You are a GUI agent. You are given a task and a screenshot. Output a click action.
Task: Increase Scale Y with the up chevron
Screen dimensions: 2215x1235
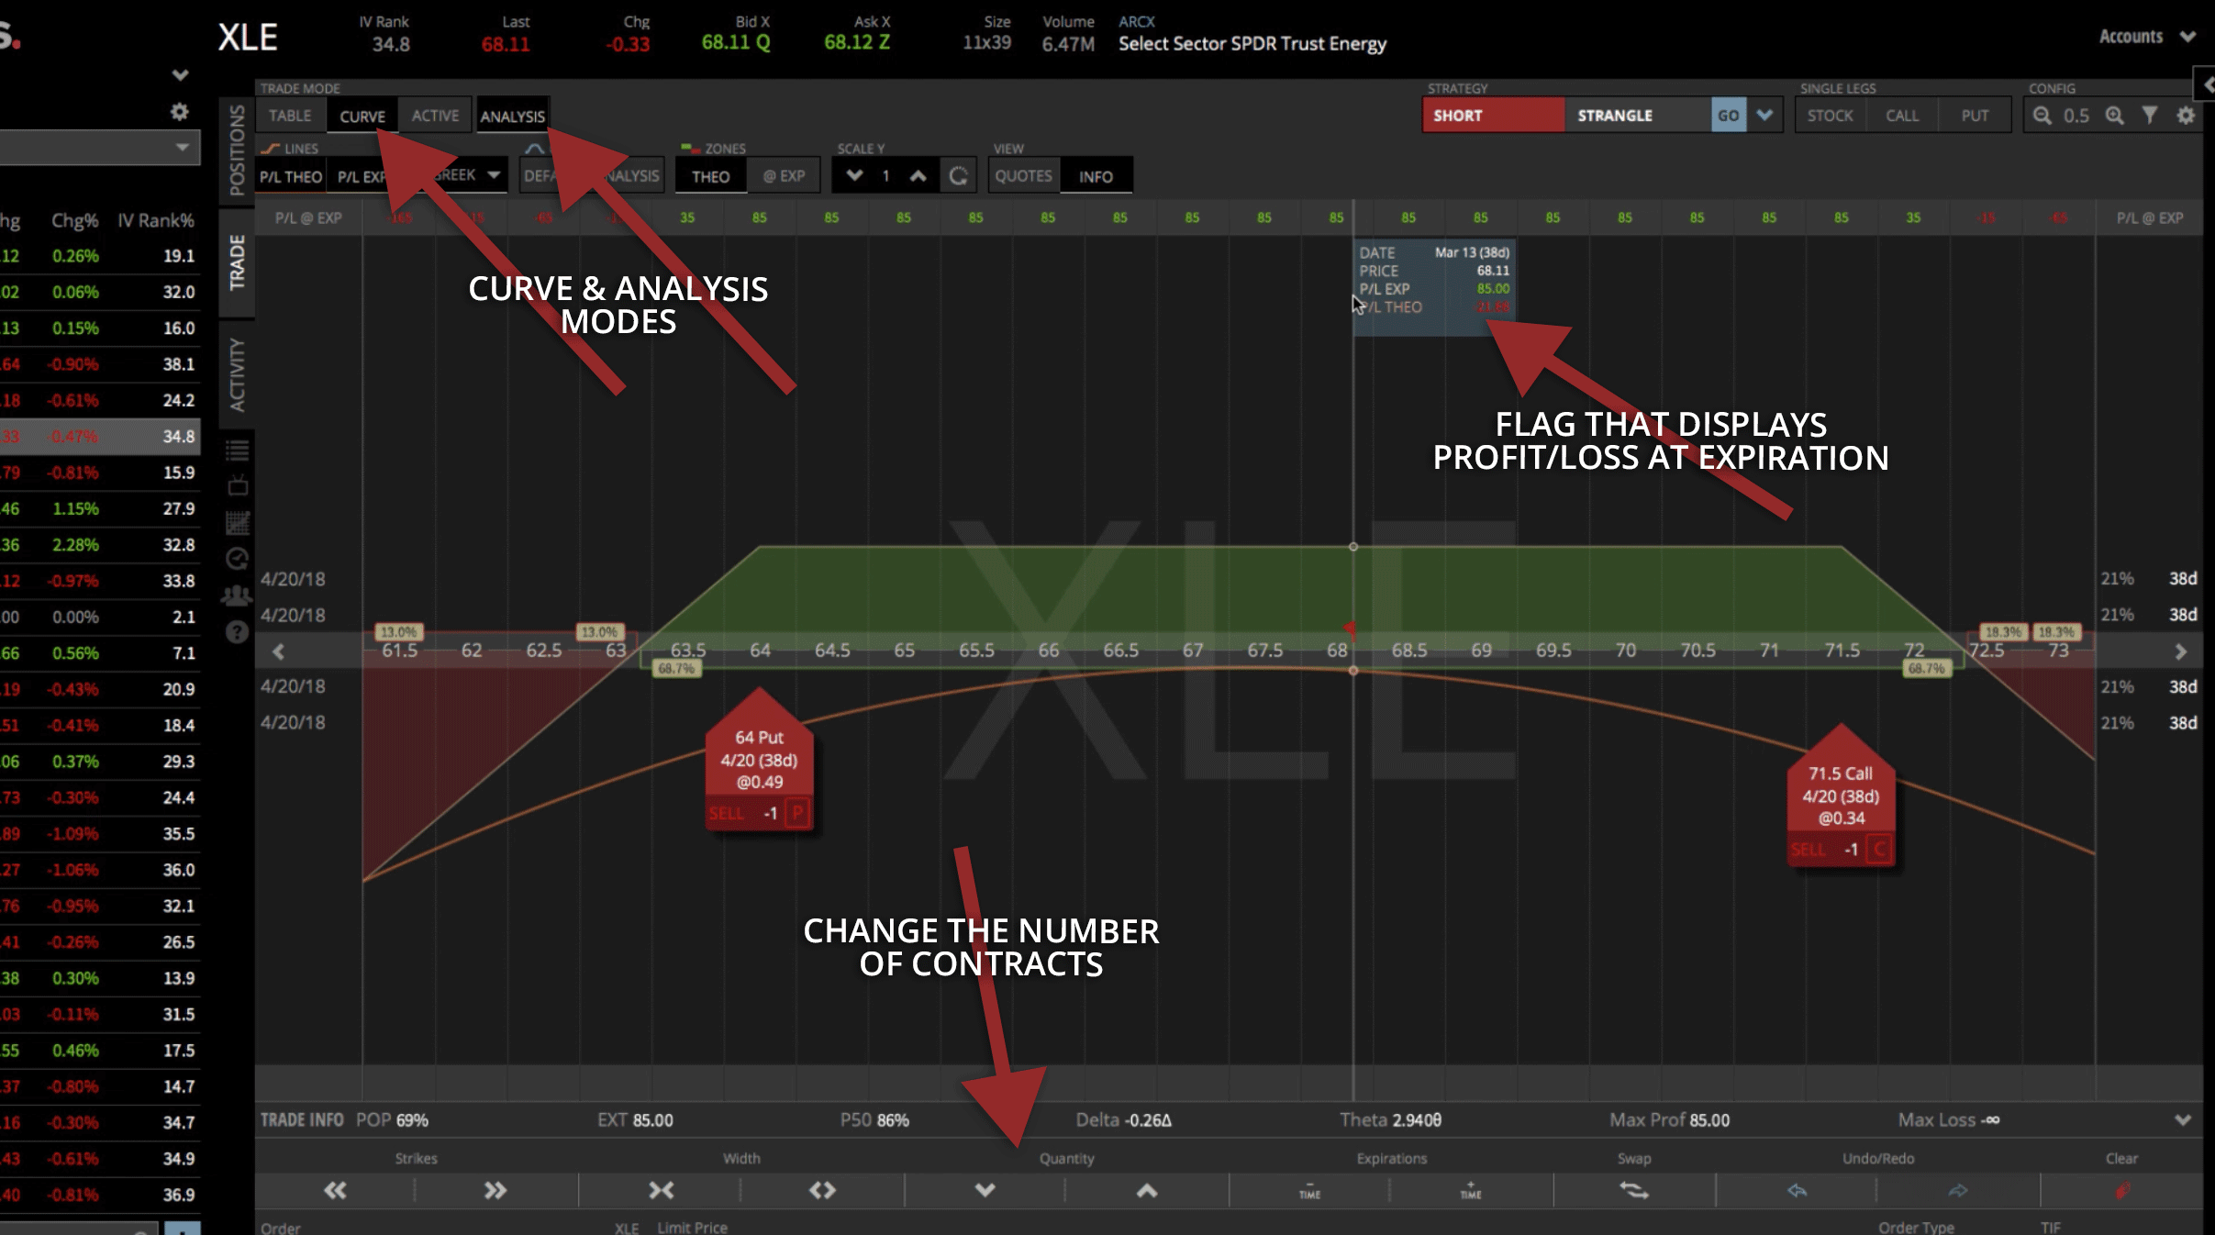[x=918, y=176]
